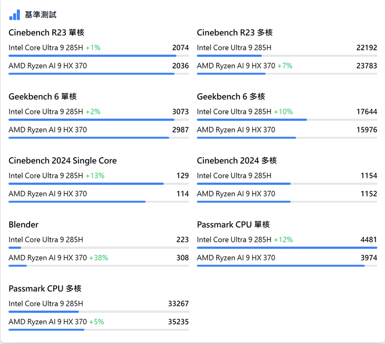385x344 pixels.
Task: Click AMD bar under Blender
Action: (x=99, y=266)
